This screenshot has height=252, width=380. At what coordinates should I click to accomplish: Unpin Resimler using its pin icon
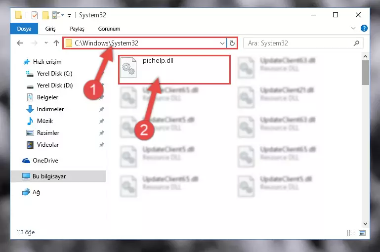(101, 133)
